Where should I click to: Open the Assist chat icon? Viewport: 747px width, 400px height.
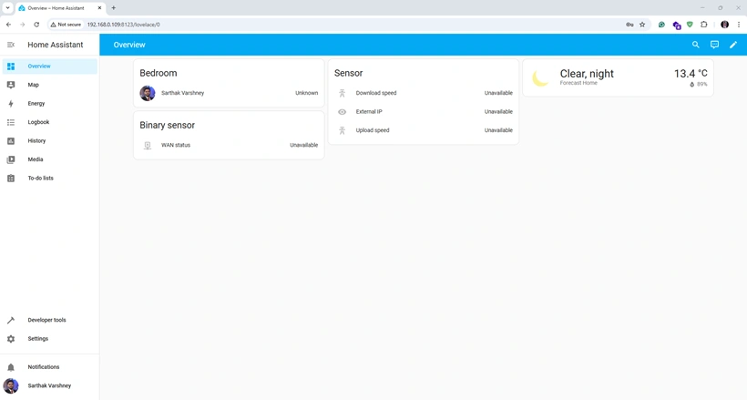click(714, 45)
